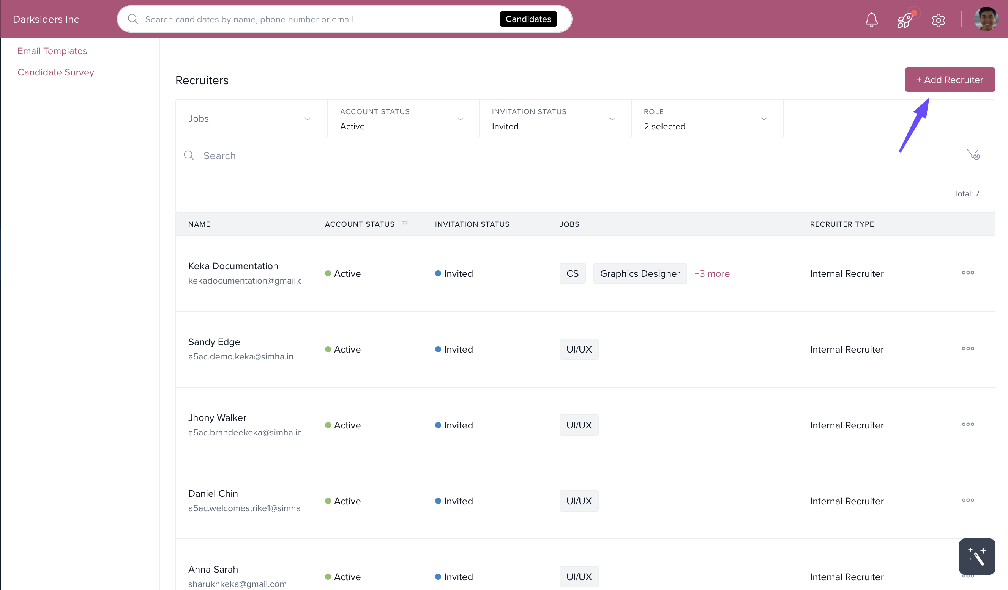Click the Add Recruiter button
The width and height of the screenshot is (1008, 590).
pos(950,80)
